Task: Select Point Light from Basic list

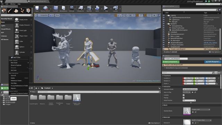Action: [x=23, y=31]
